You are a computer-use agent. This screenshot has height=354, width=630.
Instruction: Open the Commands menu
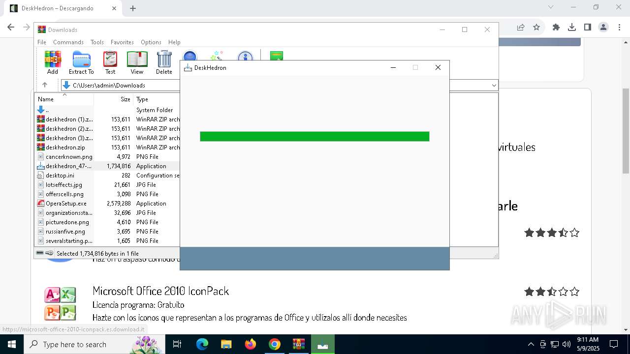[x=68, y=42]
